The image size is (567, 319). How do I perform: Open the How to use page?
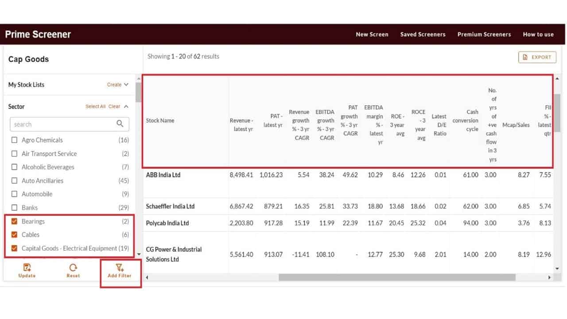coord(538,34)
